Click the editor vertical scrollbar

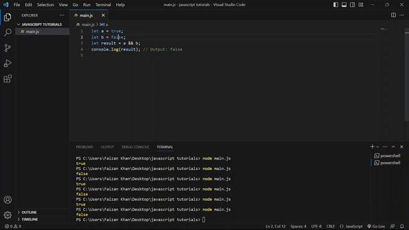[406, 74]
